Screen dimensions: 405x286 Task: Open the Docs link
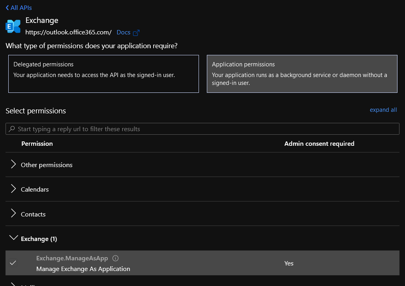click(x=124, y=32)
